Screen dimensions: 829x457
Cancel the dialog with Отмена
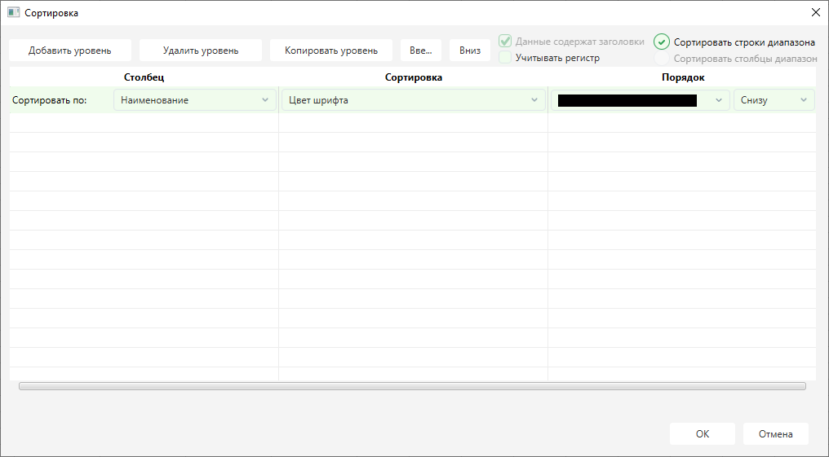tap(776, 433)
